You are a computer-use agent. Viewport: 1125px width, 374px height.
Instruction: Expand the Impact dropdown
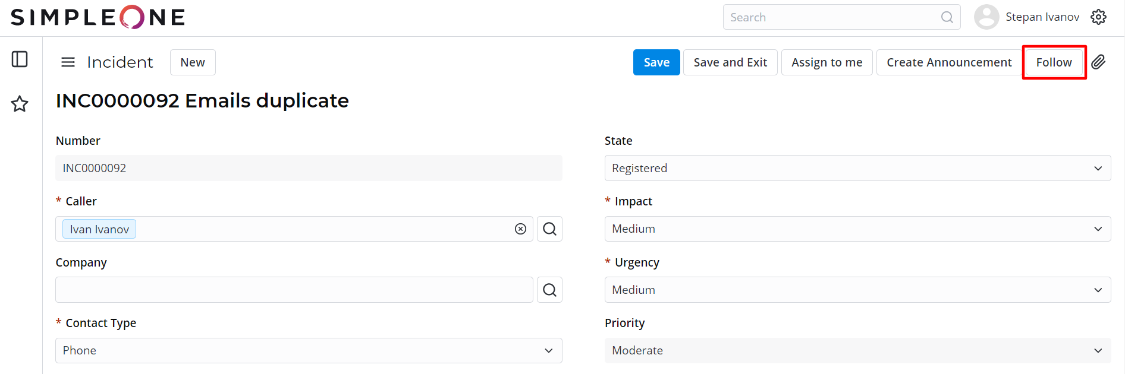(x=857, y=229)
